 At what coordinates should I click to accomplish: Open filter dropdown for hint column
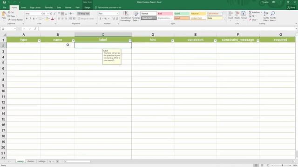tap(173, 40)
